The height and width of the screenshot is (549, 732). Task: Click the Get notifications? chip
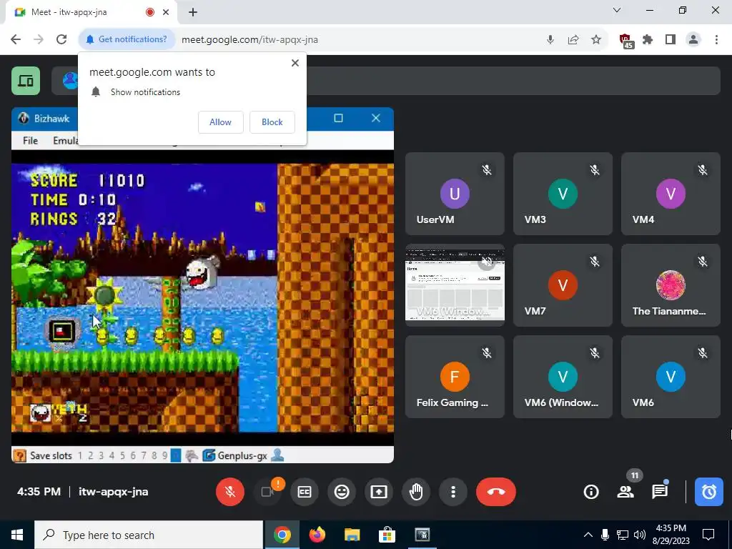coord(127,39)
